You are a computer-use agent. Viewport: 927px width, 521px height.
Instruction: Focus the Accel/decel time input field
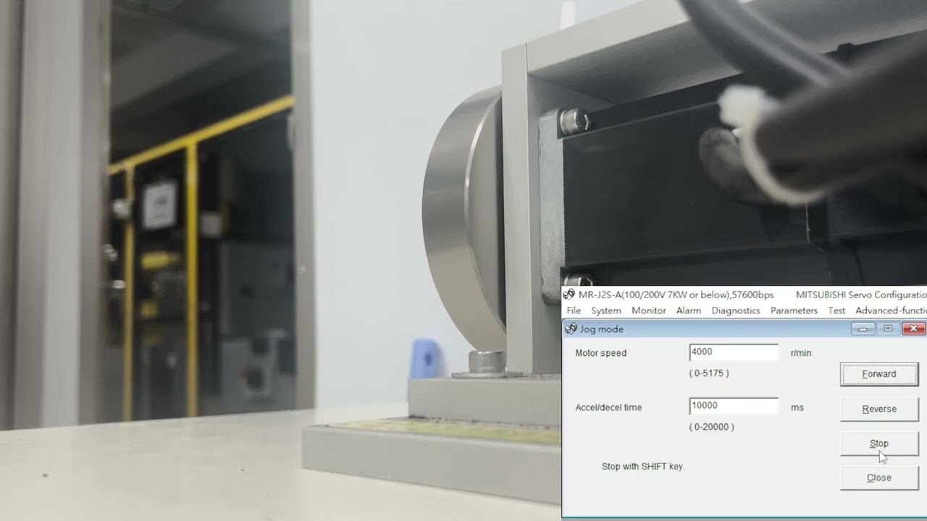tap(734, 406)
